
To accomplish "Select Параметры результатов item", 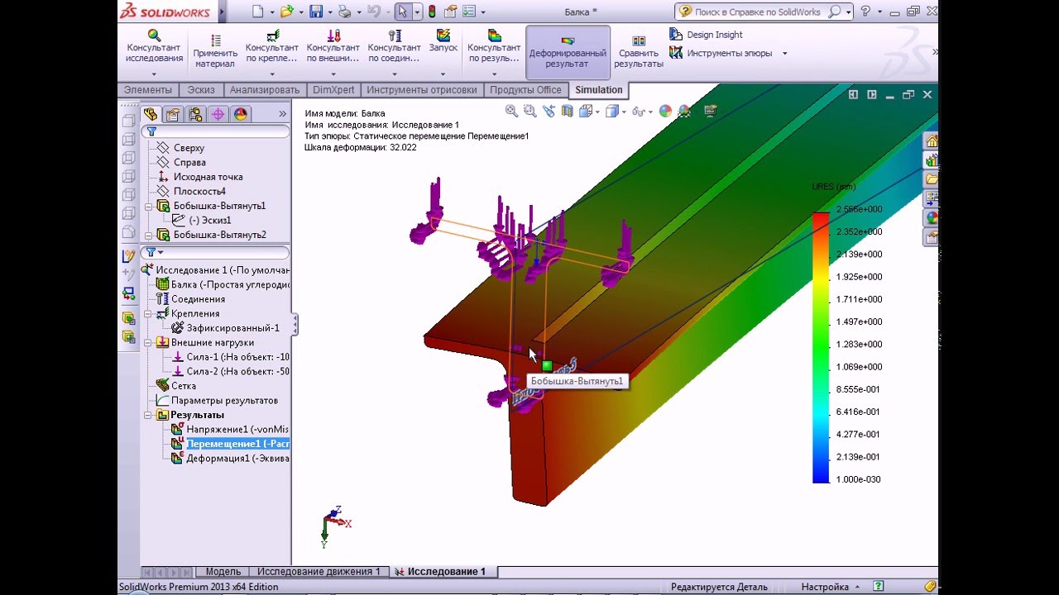I will (x=224, y=400).
